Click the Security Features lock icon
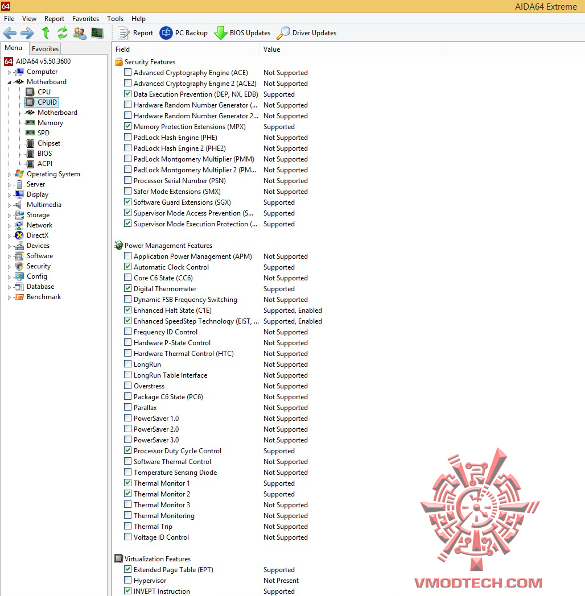585x596 pixels. pos(119,61)
